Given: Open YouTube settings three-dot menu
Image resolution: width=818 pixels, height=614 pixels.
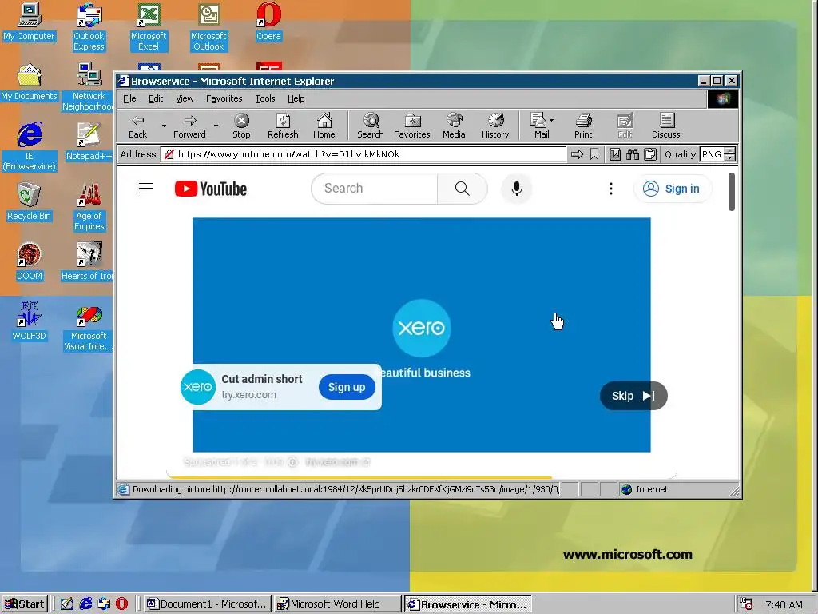Looking at the screenshot, I should (x=611, y=189).
